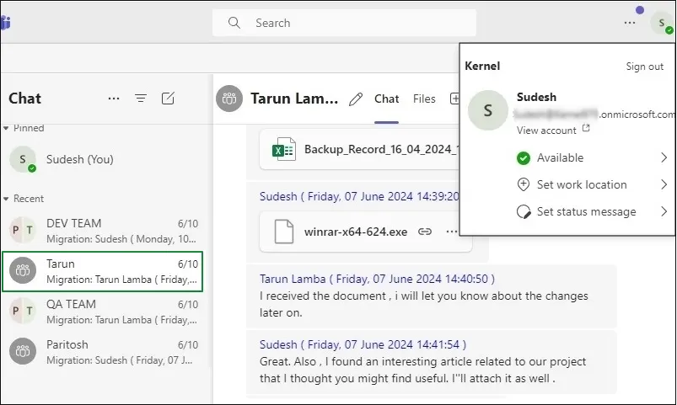Screen dimensions: 677x405
Task: Select the Tarun chat
Action: click(102, 271)
